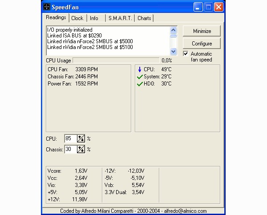Click the Chassis Fan 2446 RPM reading
Screen dimensions: 267x215
click(x=73, y=77)
